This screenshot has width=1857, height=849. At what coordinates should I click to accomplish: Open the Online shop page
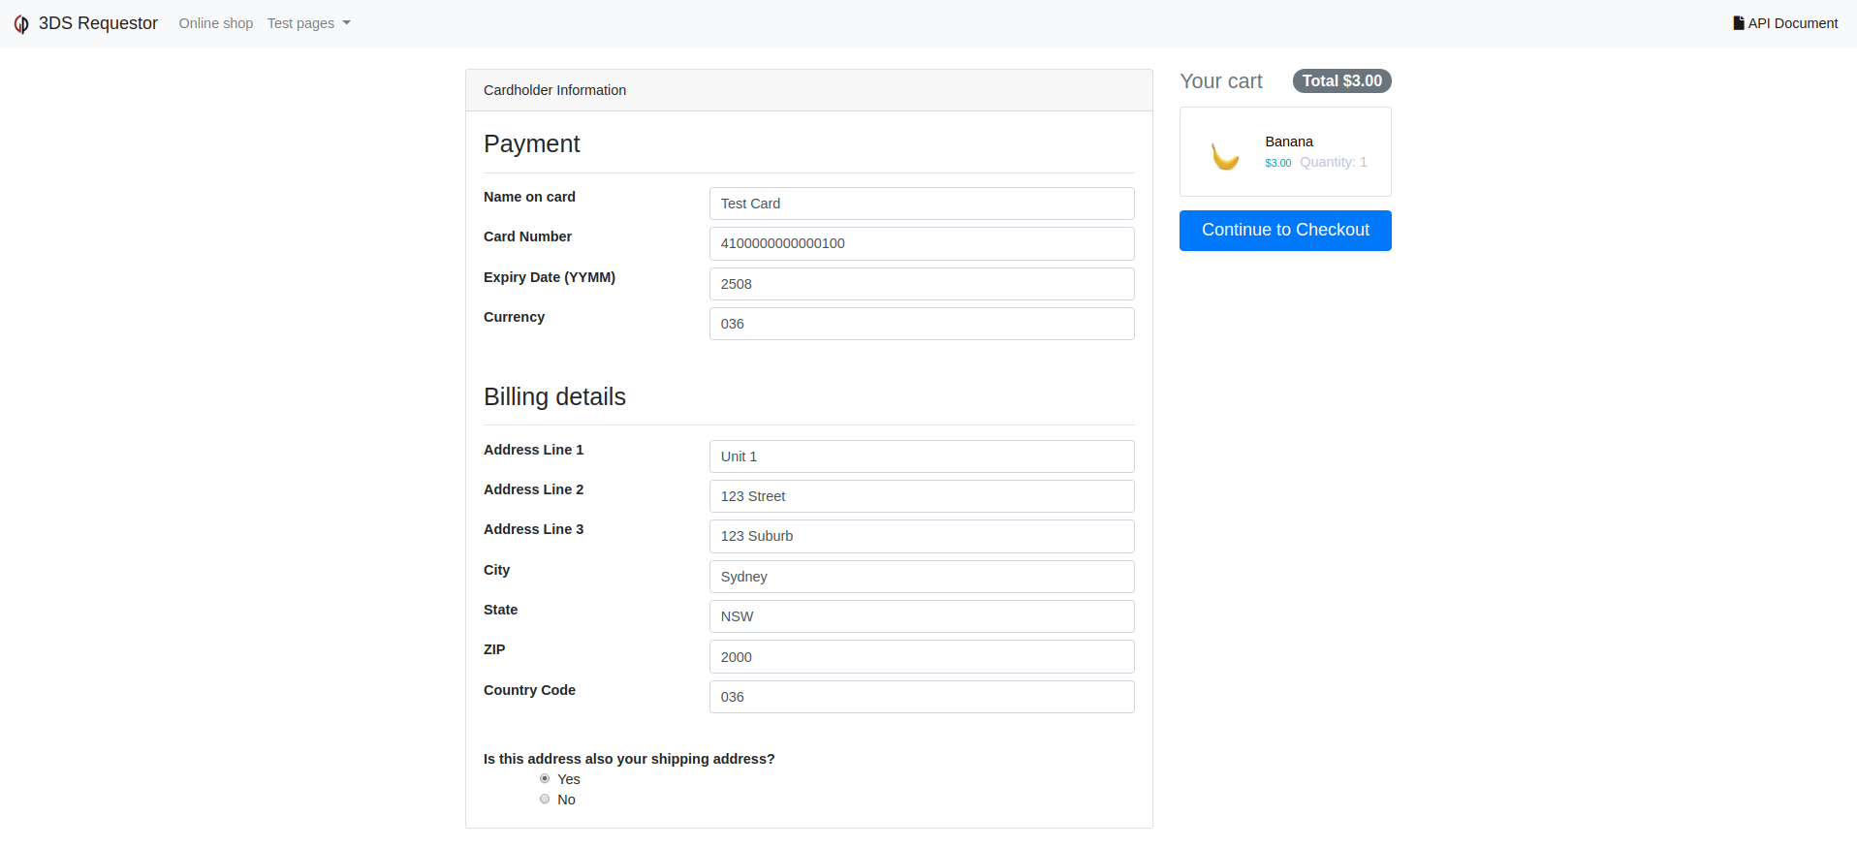click(x=215, y=23)
